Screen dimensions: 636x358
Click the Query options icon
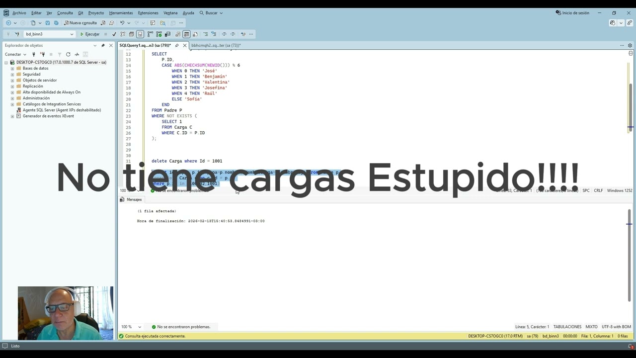click(131, 34)
